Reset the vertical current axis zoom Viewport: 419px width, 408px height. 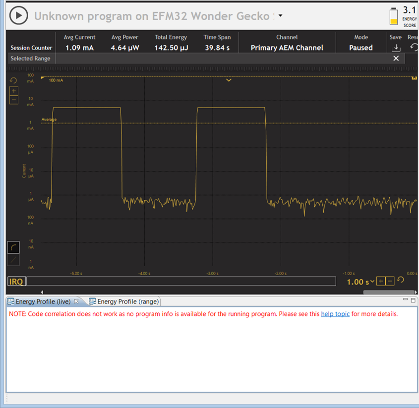13,80
